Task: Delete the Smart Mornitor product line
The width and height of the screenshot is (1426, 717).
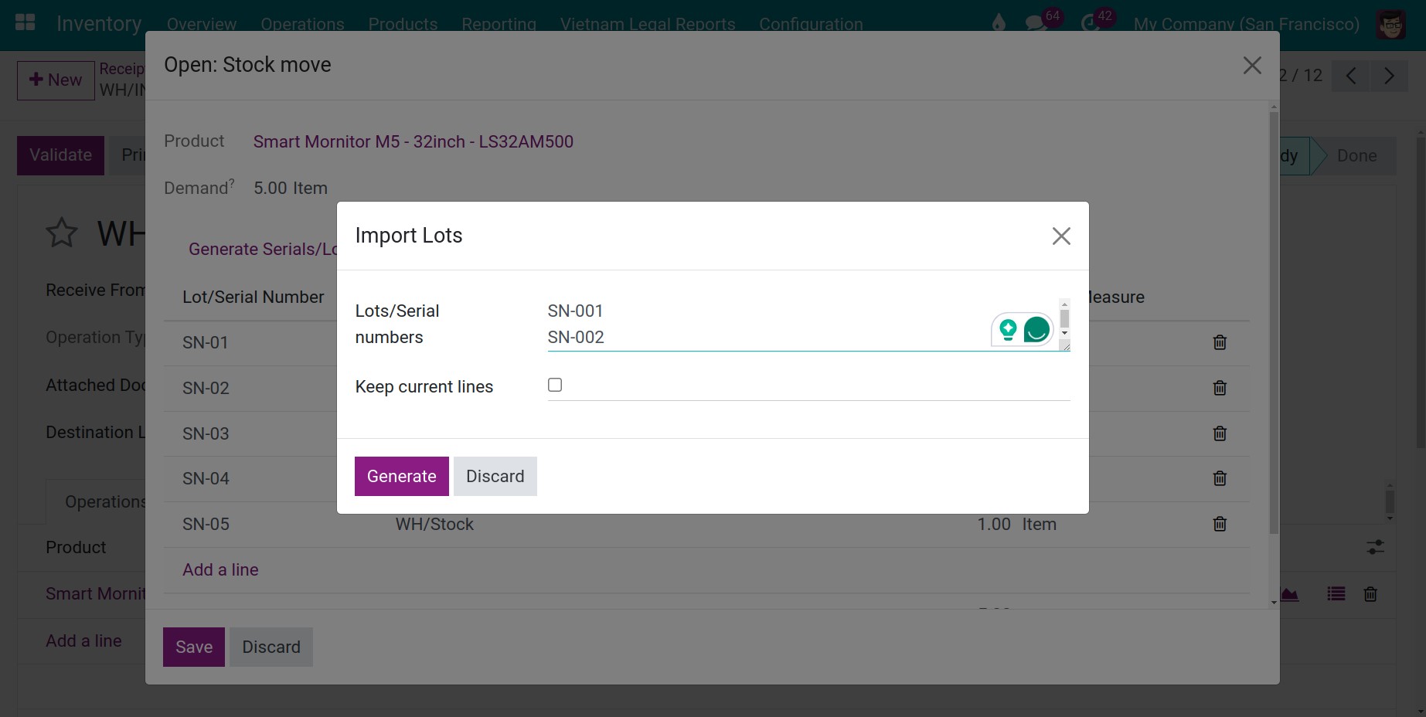Action: (1370, 594)
